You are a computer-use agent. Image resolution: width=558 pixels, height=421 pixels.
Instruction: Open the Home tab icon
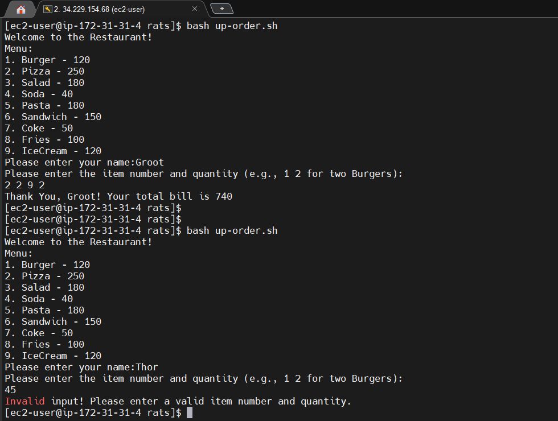(21, 9)
